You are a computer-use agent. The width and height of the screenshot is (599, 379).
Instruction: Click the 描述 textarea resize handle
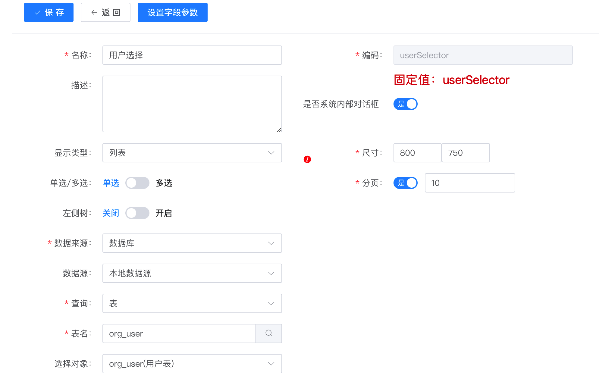279,130
